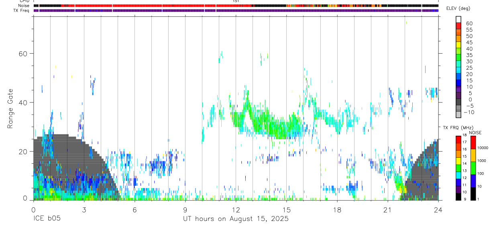Click the 'ELEV (deg)' colorbar title
Image resolution: width=493 pixels, height=227 pixels.
[458, 9]
